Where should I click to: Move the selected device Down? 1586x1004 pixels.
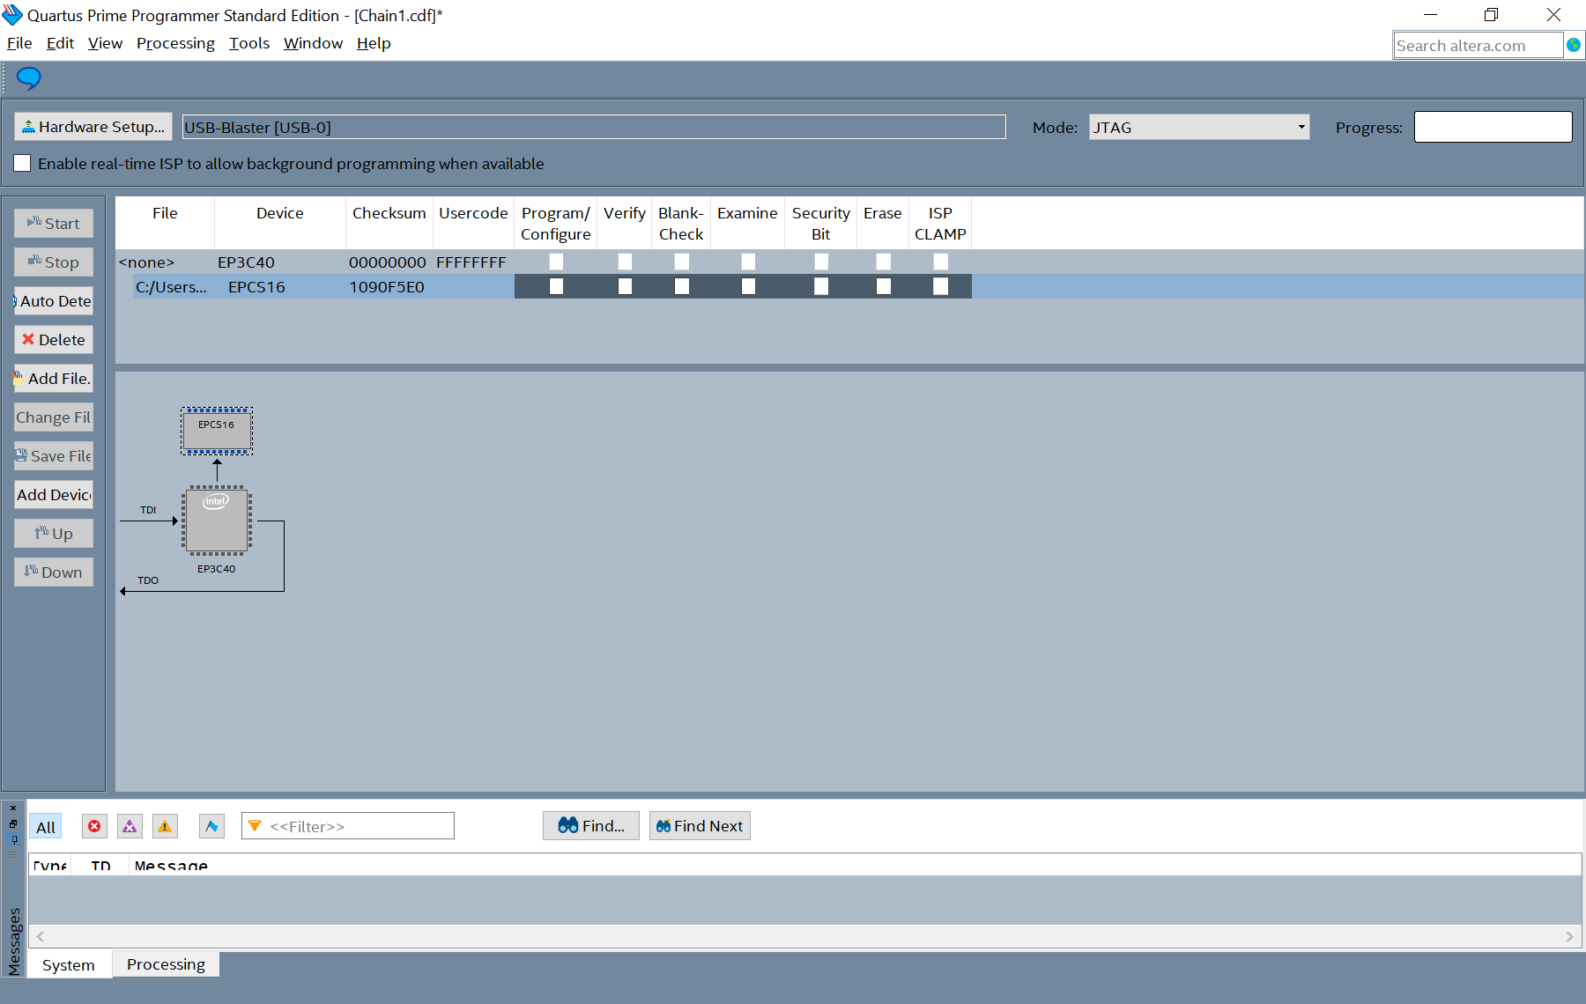click(x=54, y=572)
